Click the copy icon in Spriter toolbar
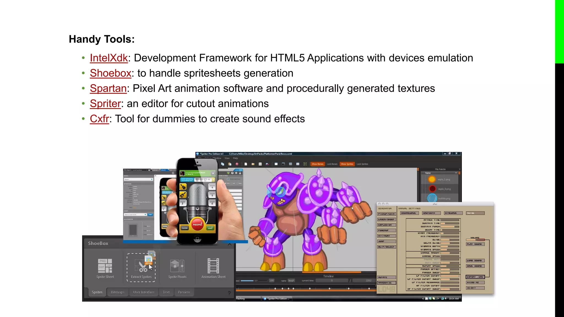This screenshot has width=564, height=317. pos(223,164)
